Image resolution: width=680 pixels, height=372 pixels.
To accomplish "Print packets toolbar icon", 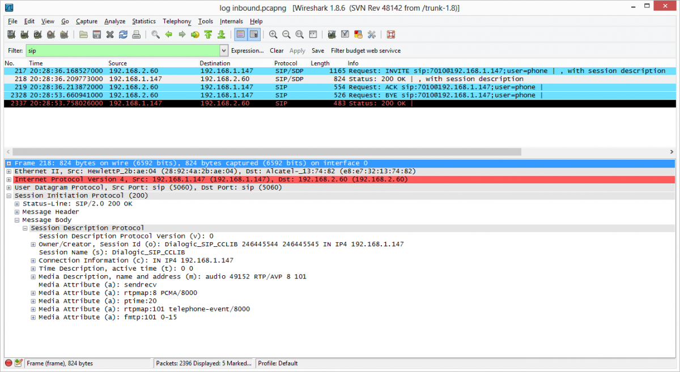I will [137, 35].
